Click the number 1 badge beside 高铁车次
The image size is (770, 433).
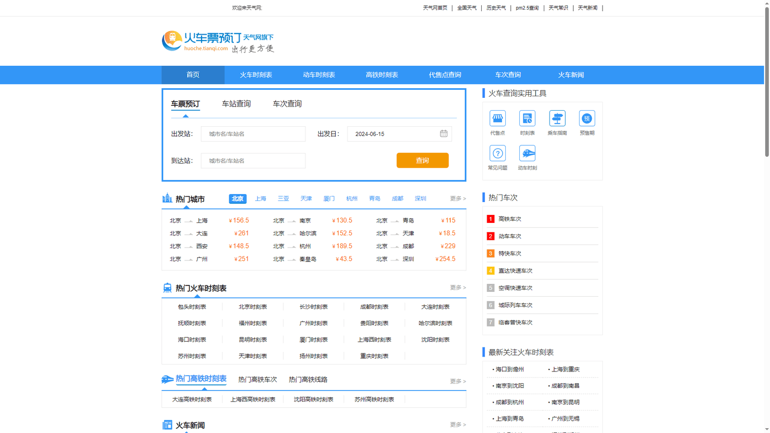[490, 219]
